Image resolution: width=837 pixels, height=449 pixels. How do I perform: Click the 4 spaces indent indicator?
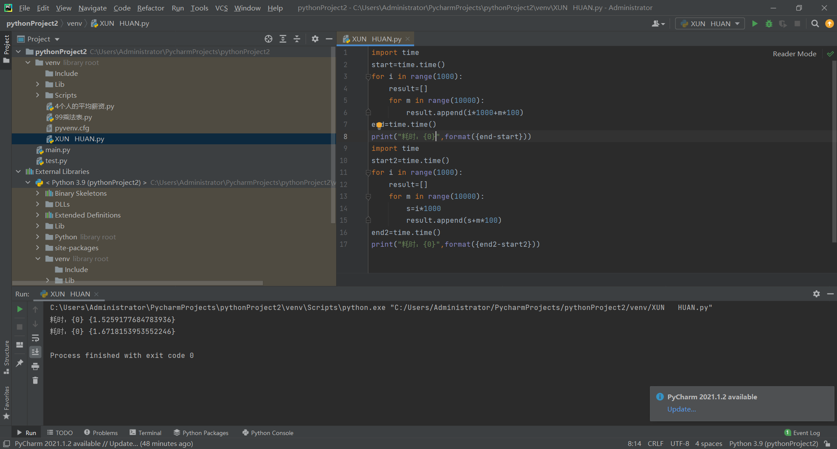[708, 443]
